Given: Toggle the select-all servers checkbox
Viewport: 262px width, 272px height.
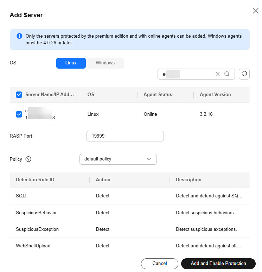Looking at the screenshot, I should pos(19,95).
